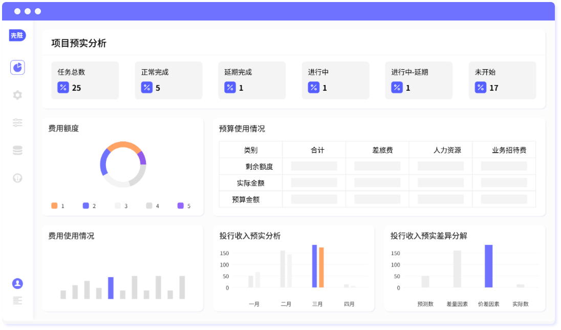Select the 剩余额度 table row label
The image size is (561, 330).
259,167
